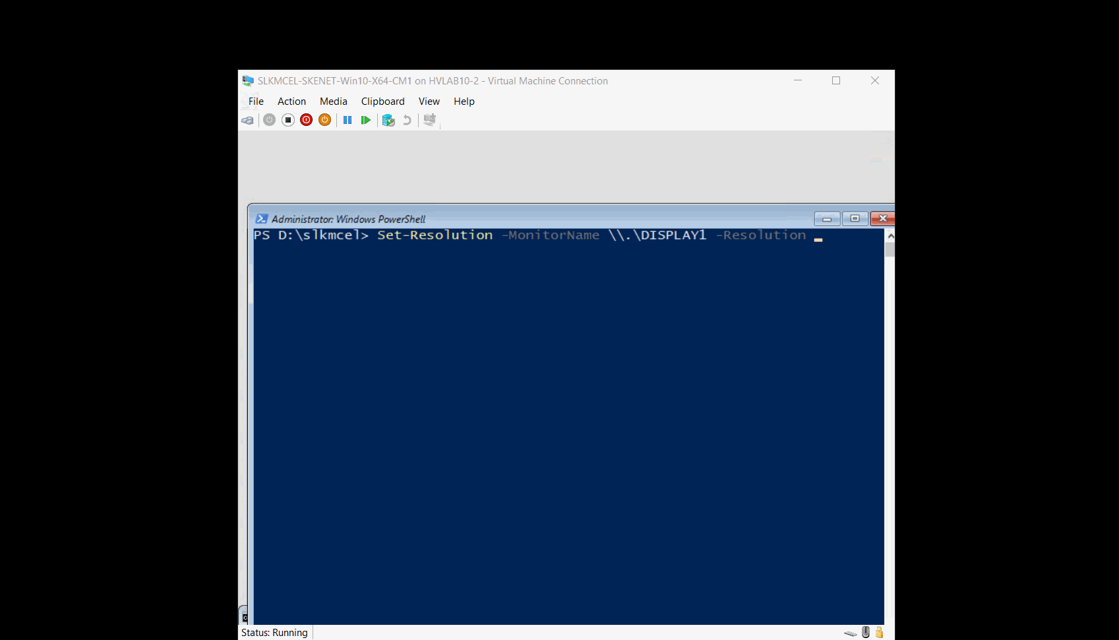Click the PowerShell scrollbar up arrow

[x=890, y=235]
